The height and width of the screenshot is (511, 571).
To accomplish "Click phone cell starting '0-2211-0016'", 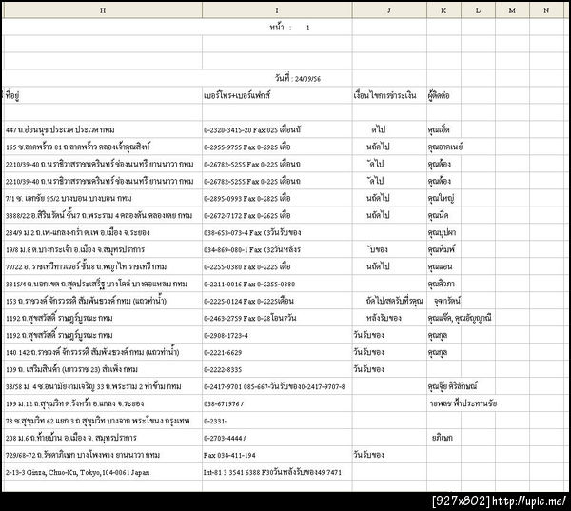I will point(277,284).
